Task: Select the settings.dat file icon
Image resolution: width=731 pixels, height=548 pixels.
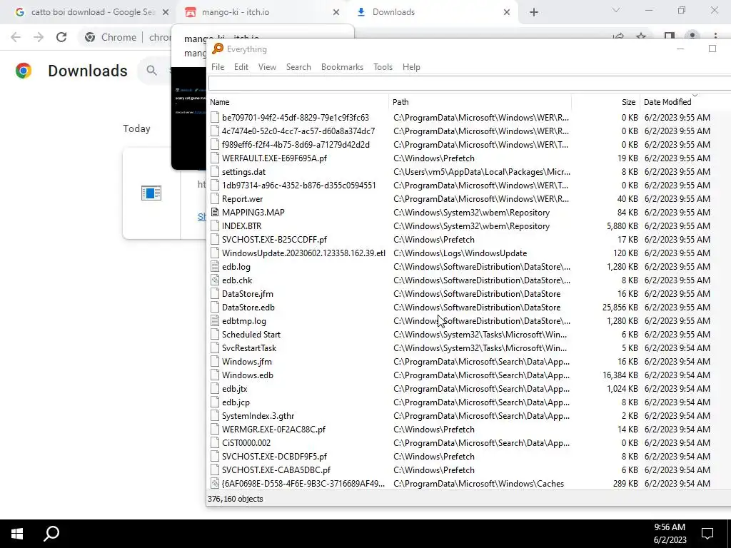Action: point(214,171)
